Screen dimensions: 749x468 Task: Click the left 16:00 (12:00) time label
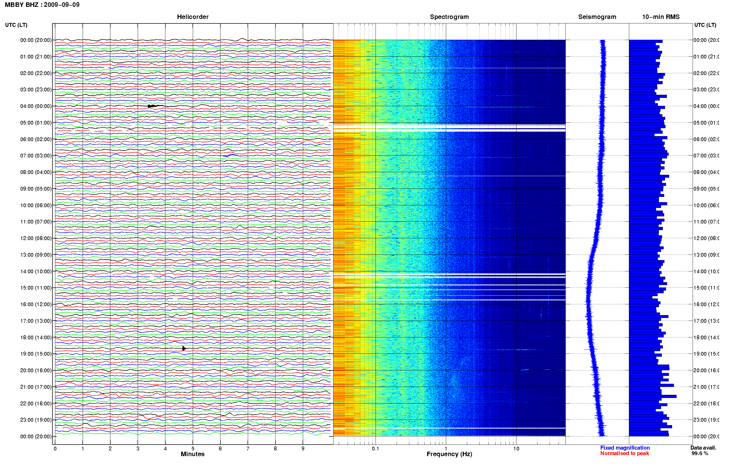pos(36,304)
